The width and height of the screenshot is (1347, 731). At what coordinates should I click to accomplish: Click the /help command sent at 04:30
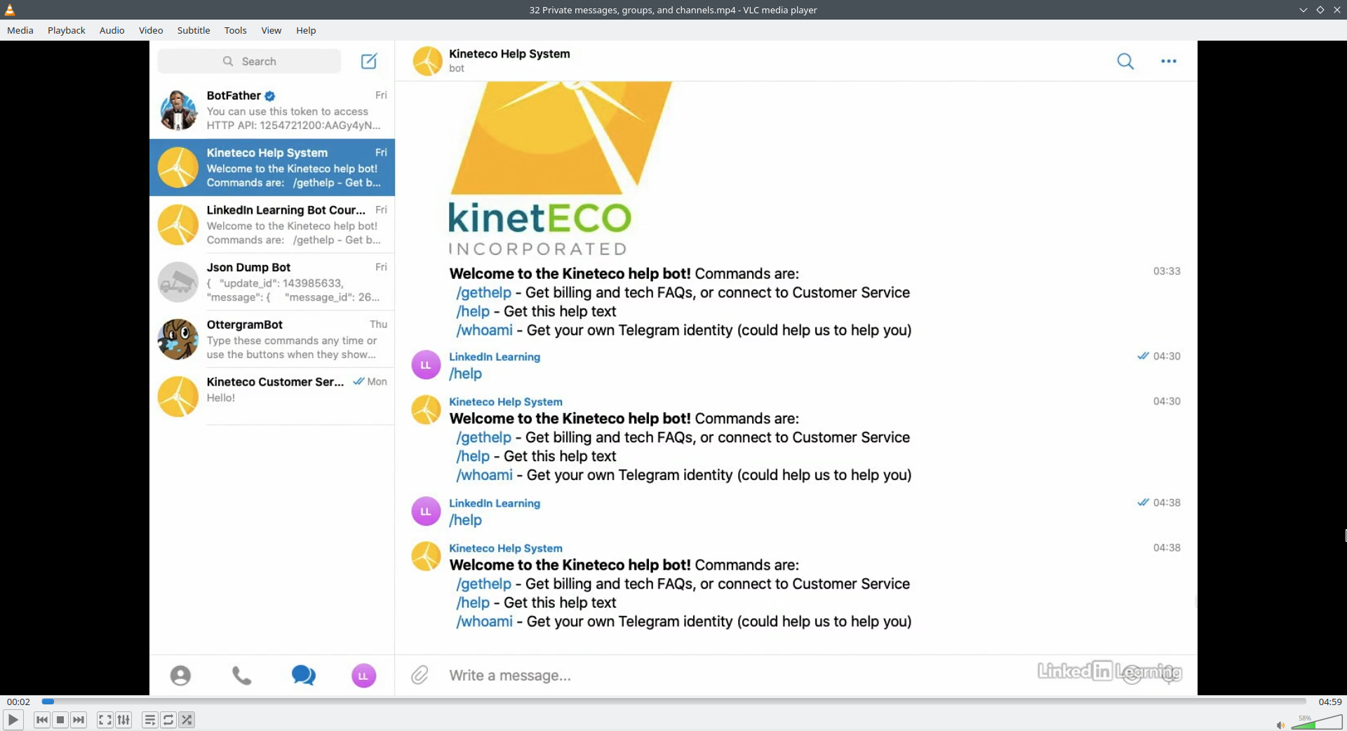pyautogui.click(x=466, y=374)
